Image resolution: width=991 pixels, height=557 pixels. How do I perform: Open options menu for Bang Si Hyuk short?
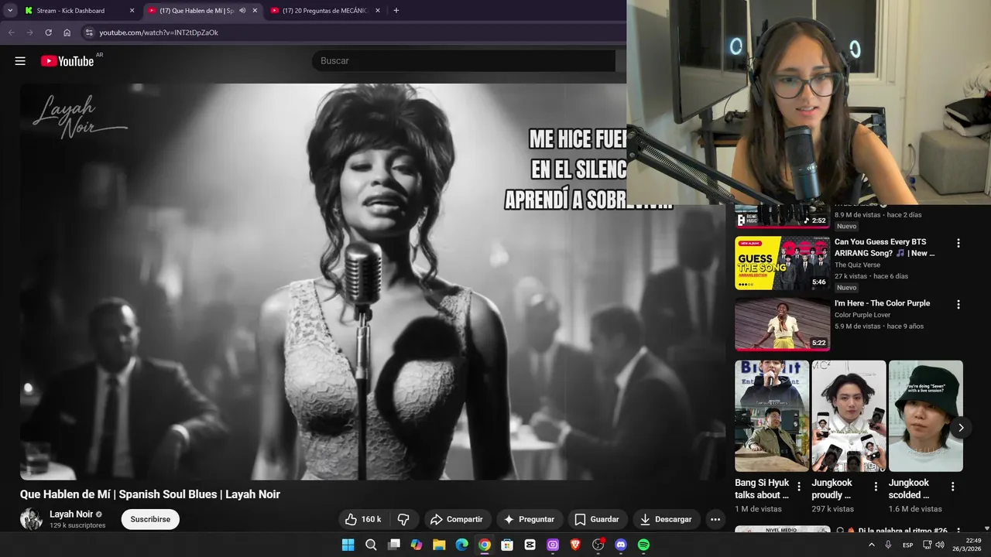799,487
